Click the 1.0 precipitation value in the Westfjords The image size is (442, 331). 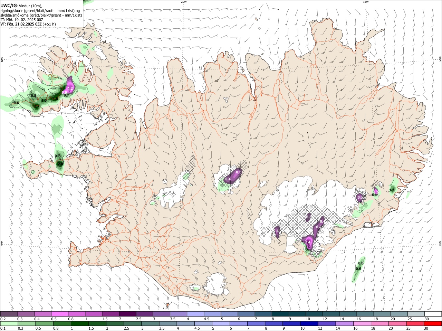[44, 100]
